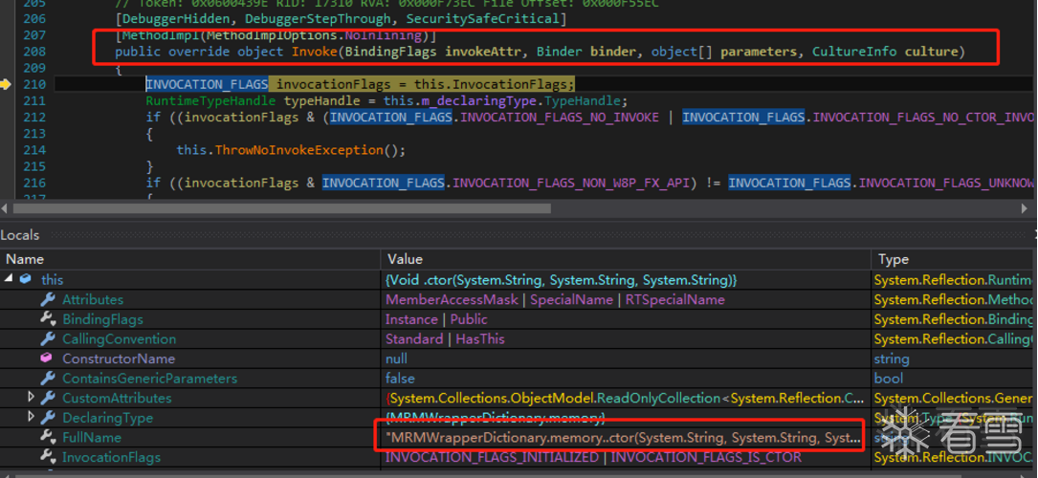The width and height of the screenshot is (1038, 478).
Task: Click 'INVOCATION_FLAGS_NON_W8P_FX_API' on line 216
Action: point(572,183)
